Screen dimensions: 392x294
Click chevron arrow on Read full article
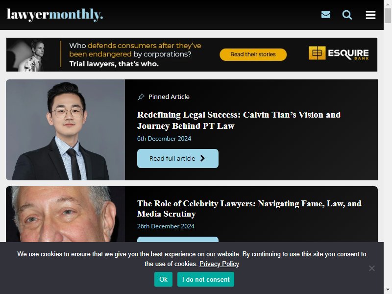click(202, 158)
